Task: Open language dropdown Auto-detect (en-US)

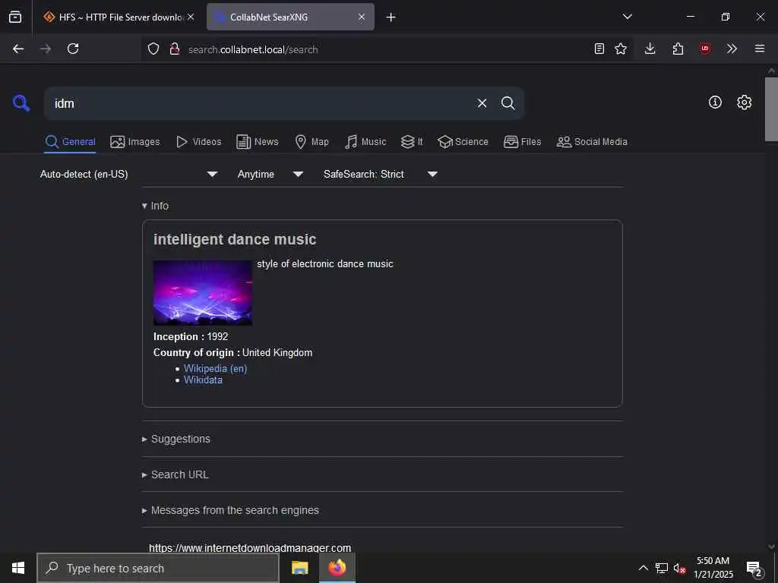Action: [129, 174]
